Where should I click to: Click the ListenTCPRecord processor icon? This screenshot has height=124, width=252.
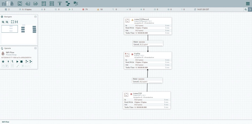point(127,20)
